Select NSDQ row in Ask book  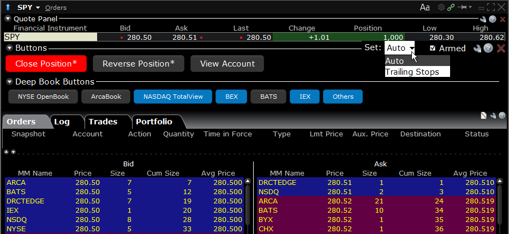376,192
